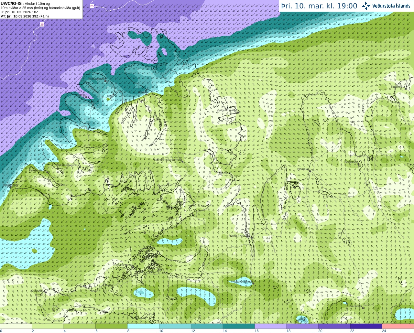
Task: Click the legend scale value 20
Action: (321, 331)
